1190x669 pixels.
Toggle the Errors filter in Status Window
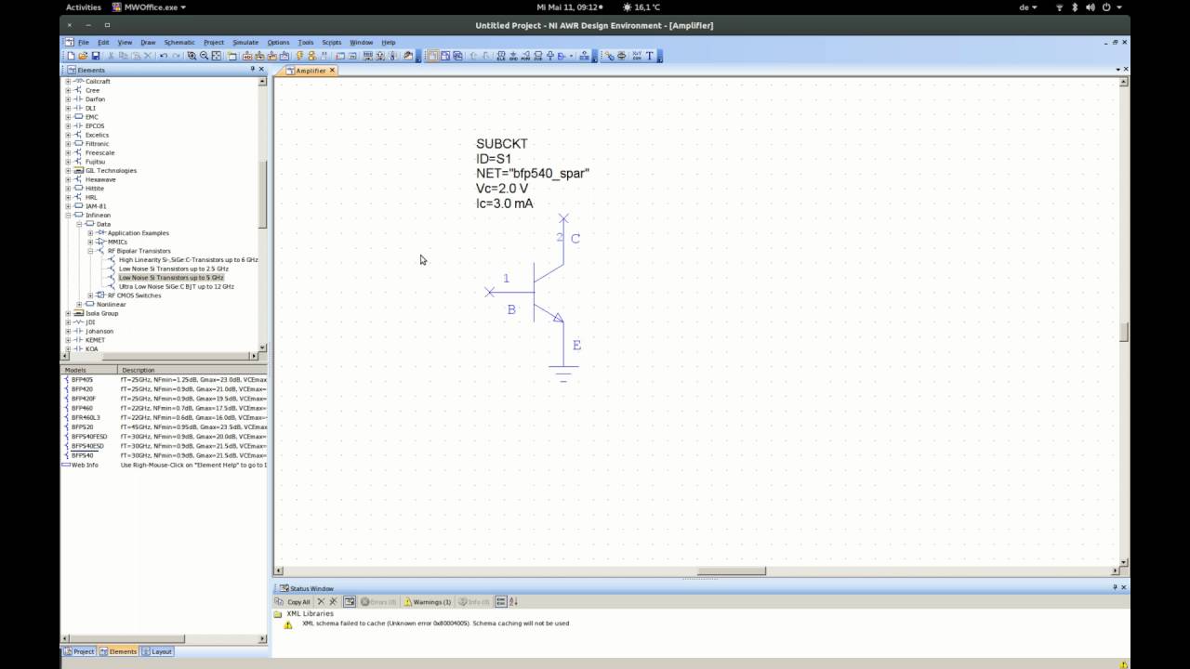[x=378, y=601]
